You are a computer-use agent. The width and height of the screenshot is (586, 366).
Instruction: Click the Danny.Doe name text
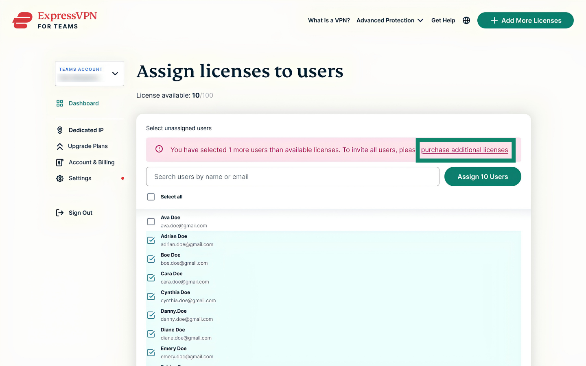pyautogui.click(x=174, y=311)
